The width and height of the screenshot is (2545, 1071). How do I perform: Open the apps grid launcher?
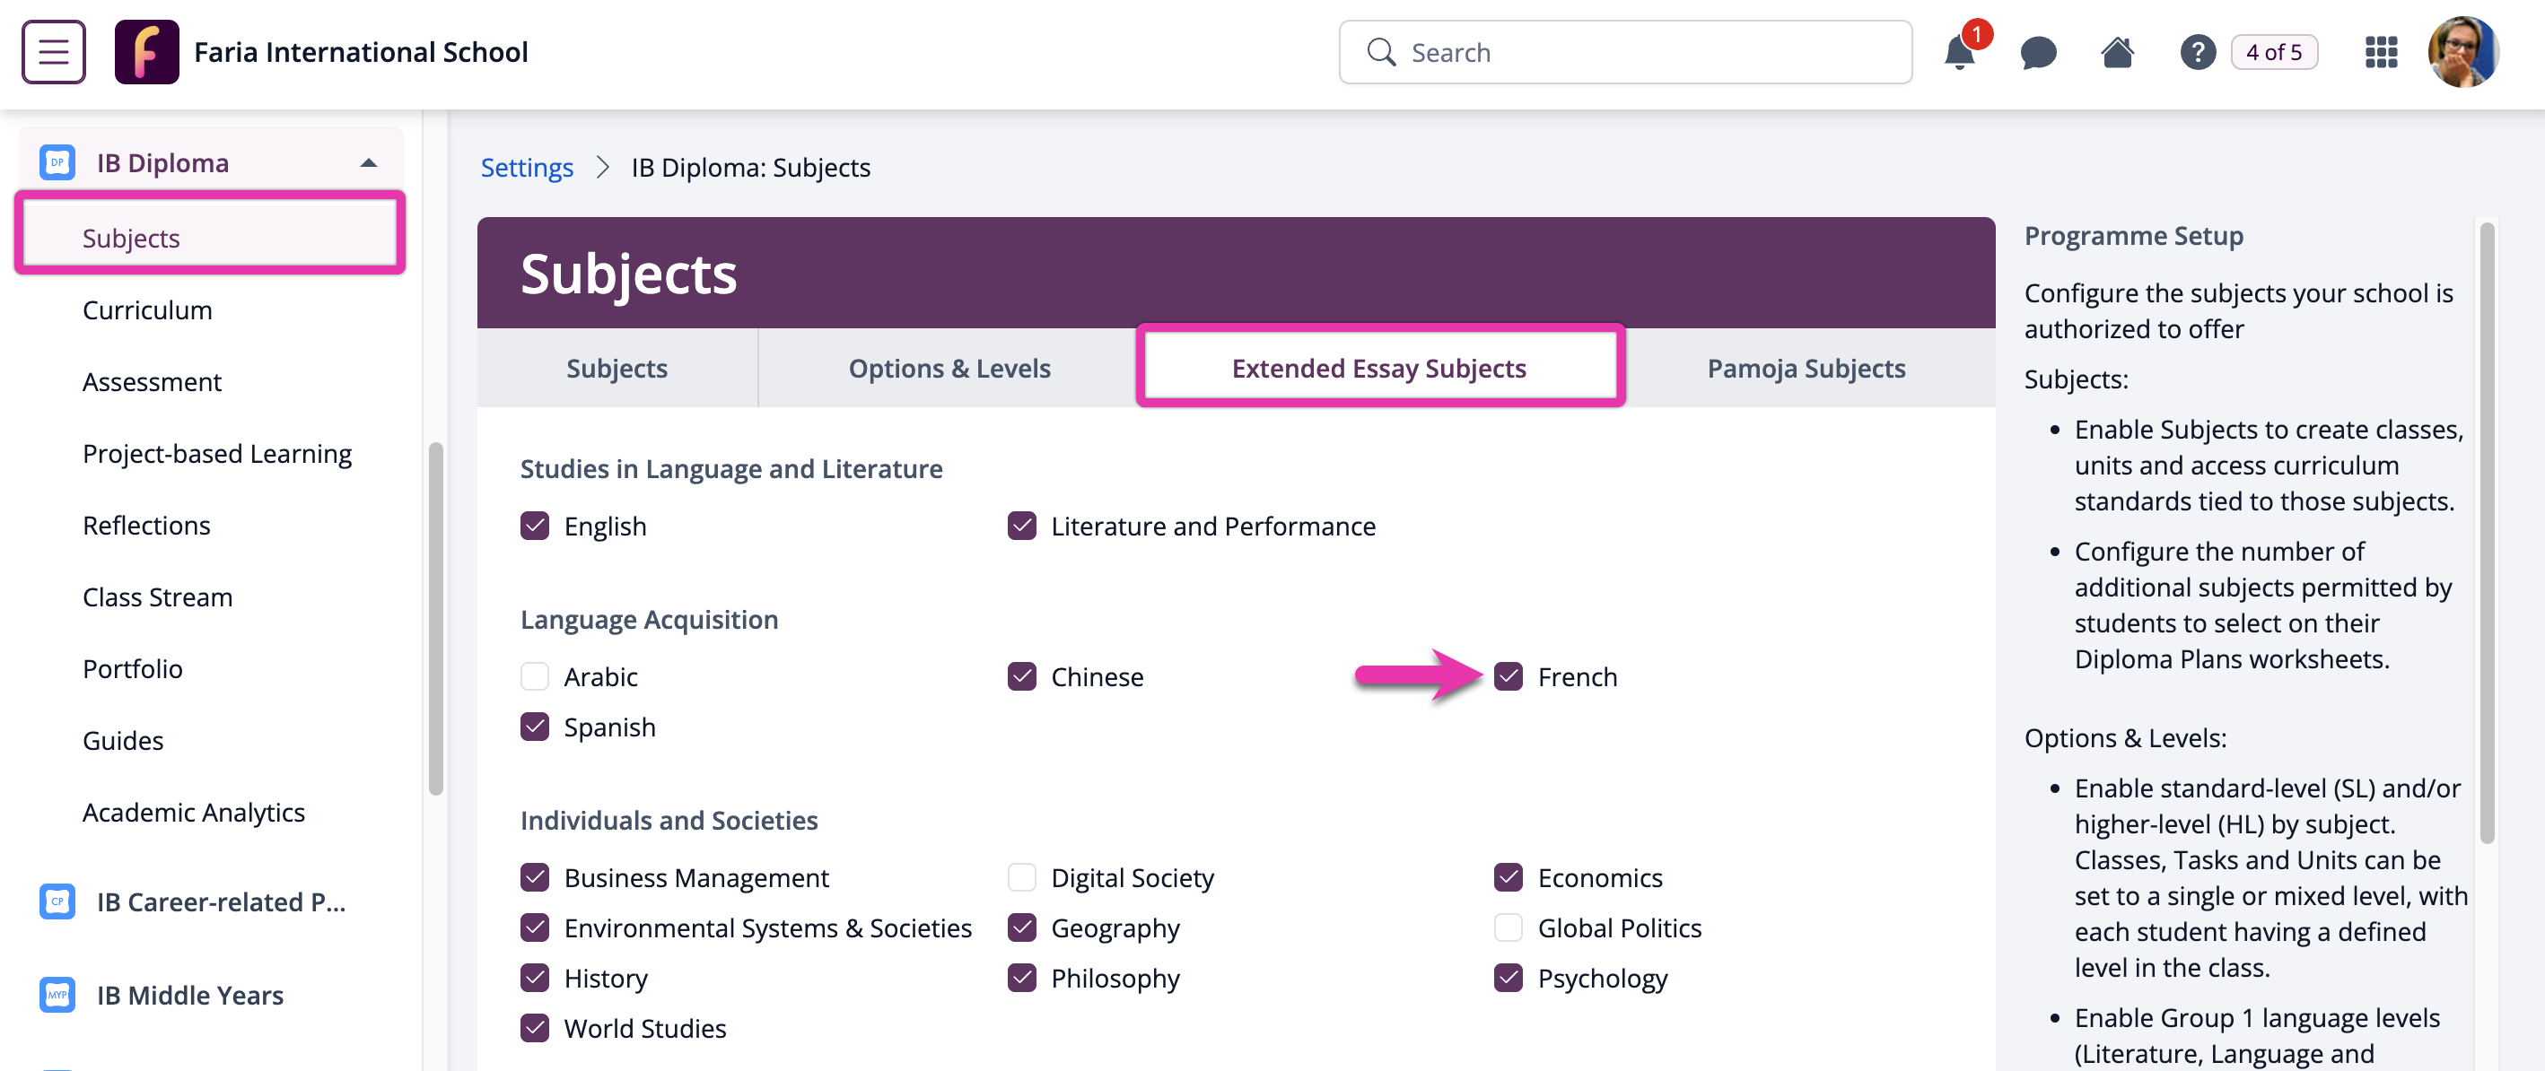coord(2381,52)
